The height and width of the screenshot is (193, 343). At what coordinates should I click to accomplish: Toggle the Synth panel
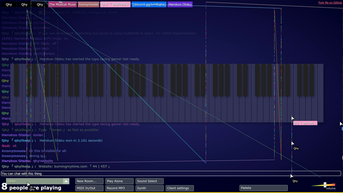pos(150,188)
